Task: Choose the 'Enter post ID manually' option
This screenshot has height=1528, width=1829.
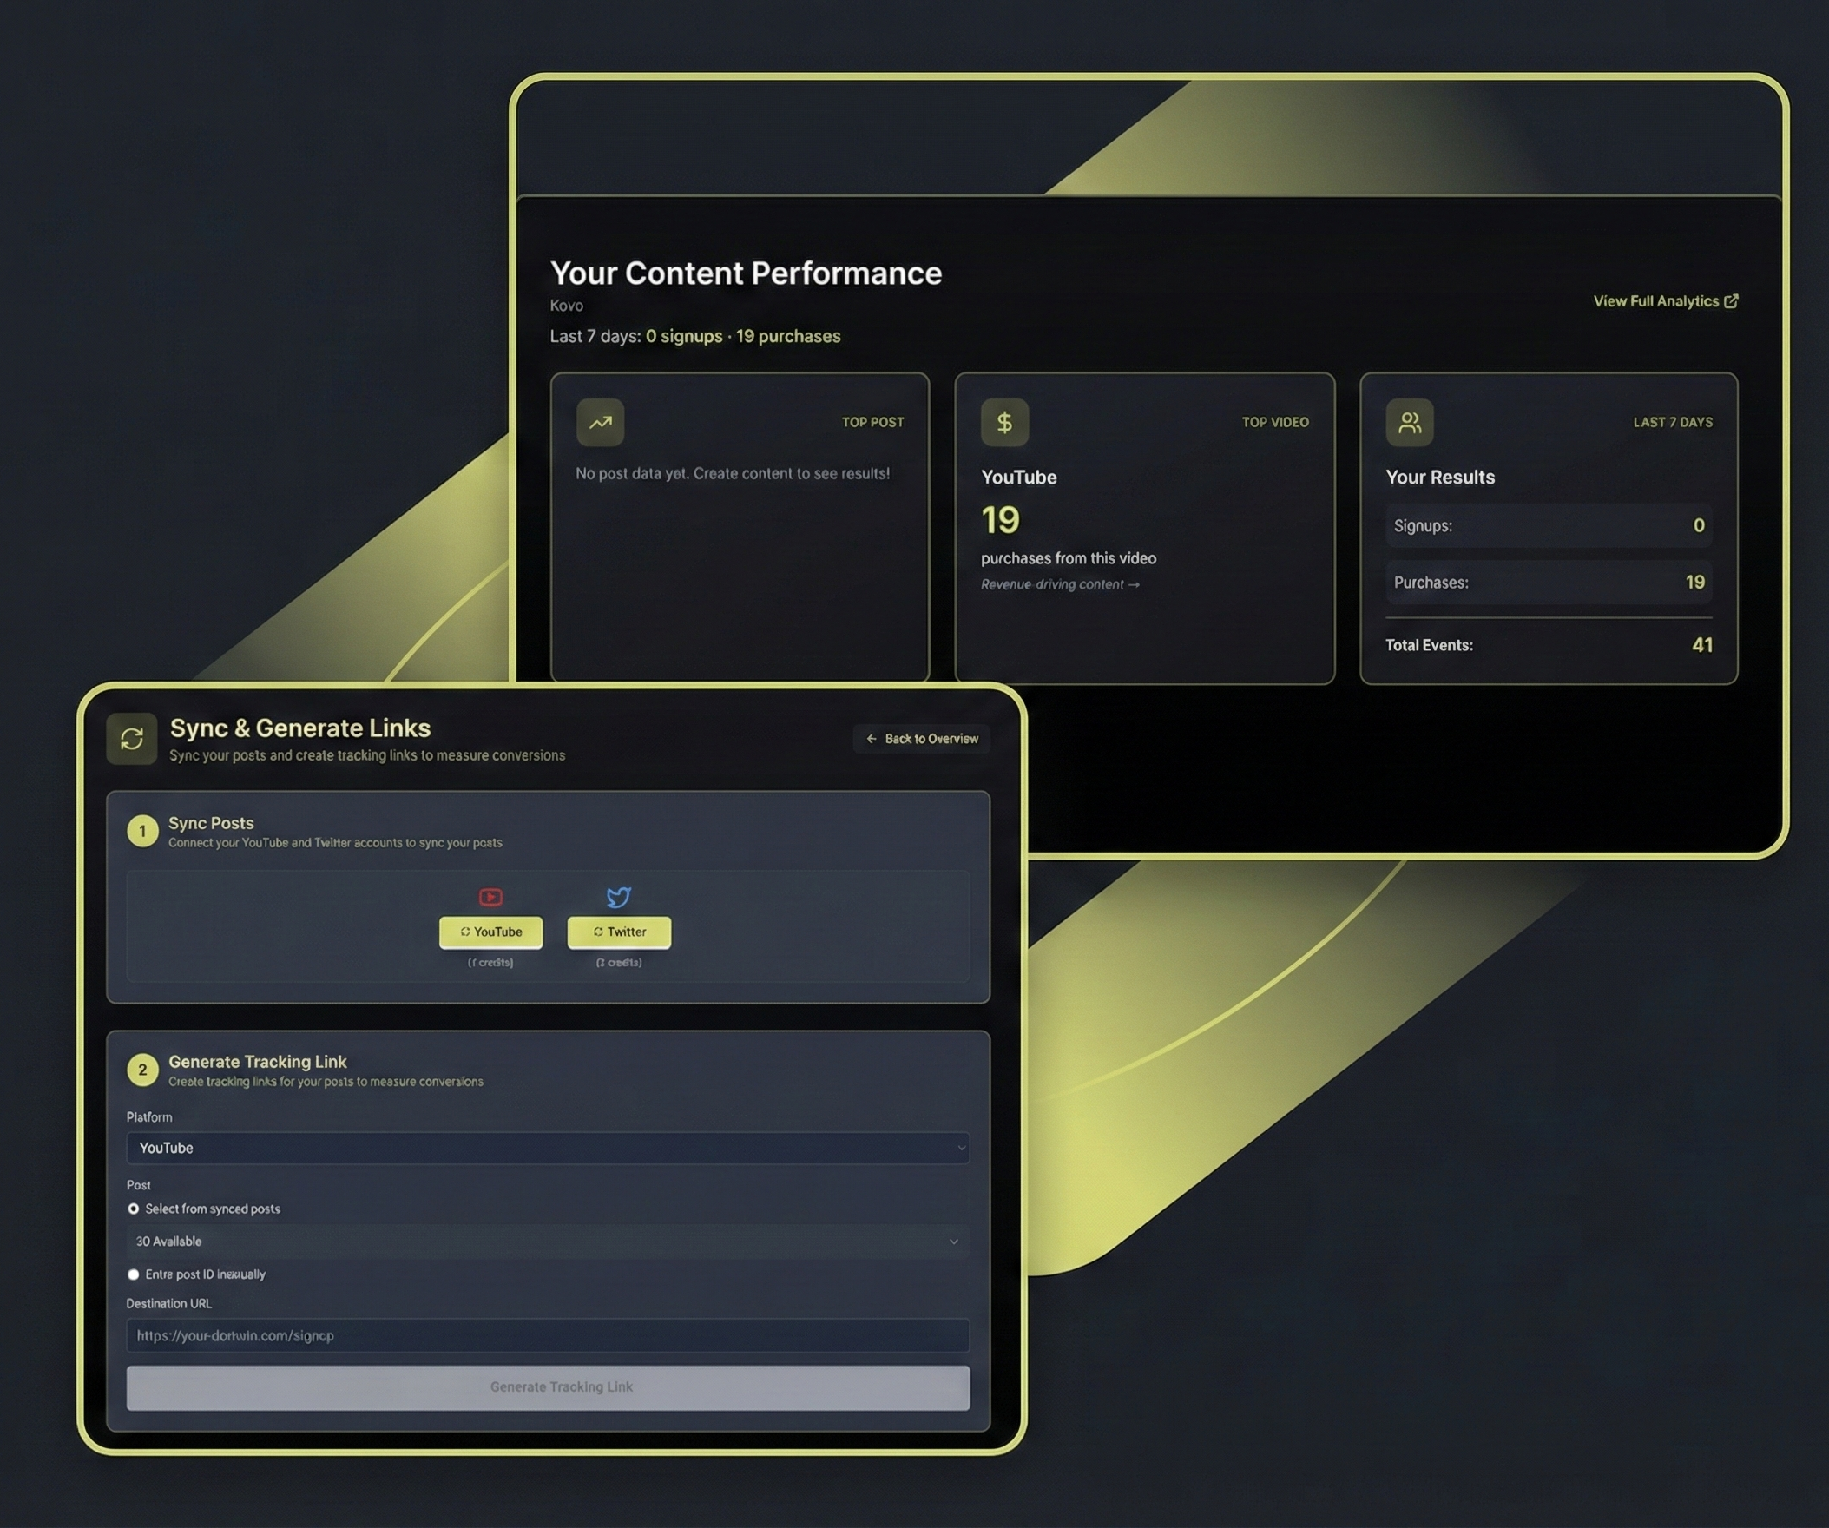Action: 134,1274
